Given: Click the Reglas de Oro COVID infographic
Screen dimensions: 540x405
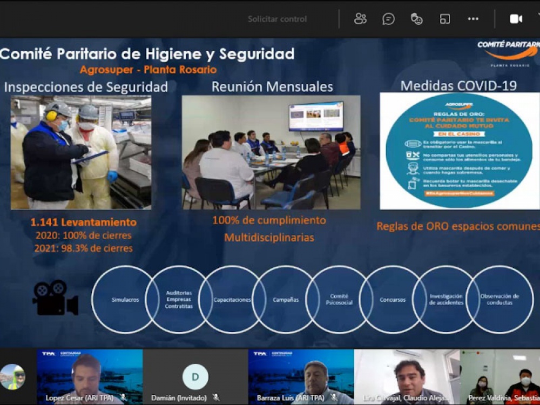Looking at the screenshot, I should (x=460, y=151).
